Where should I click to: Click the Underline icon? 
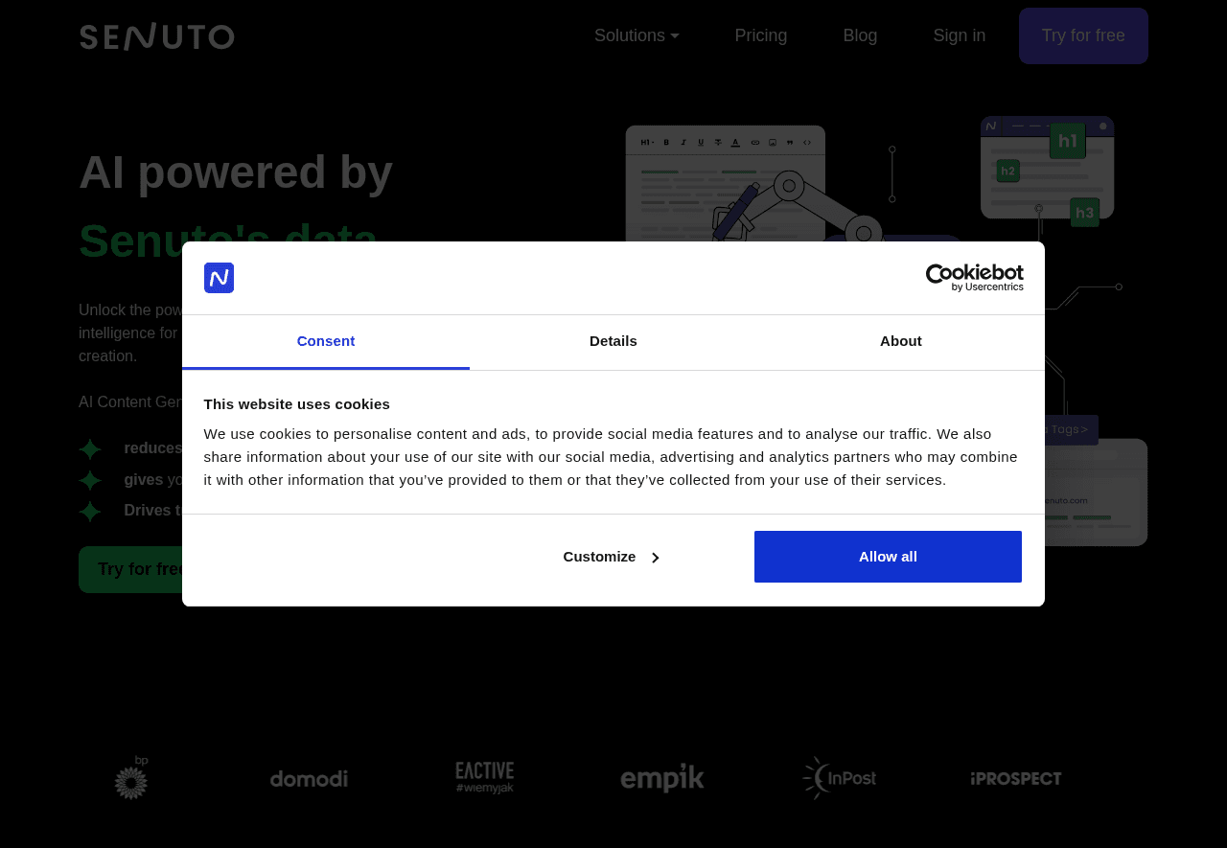[701, 142]
